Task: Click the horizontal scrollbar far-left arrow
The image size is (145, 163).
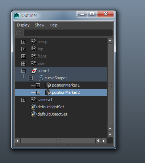Action: (x=18, y=141)
